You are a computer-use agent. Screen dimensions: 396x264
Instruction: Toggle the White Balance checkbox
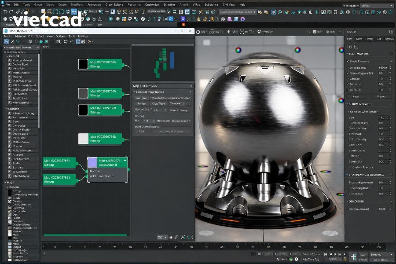(348, 68)
